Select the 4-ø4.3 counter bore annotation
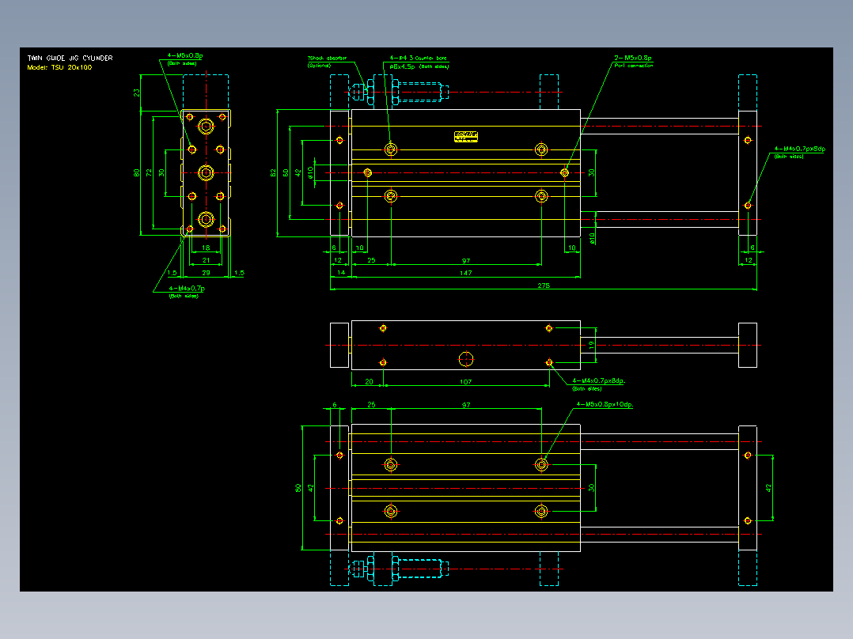 click(x=419, y=62)
